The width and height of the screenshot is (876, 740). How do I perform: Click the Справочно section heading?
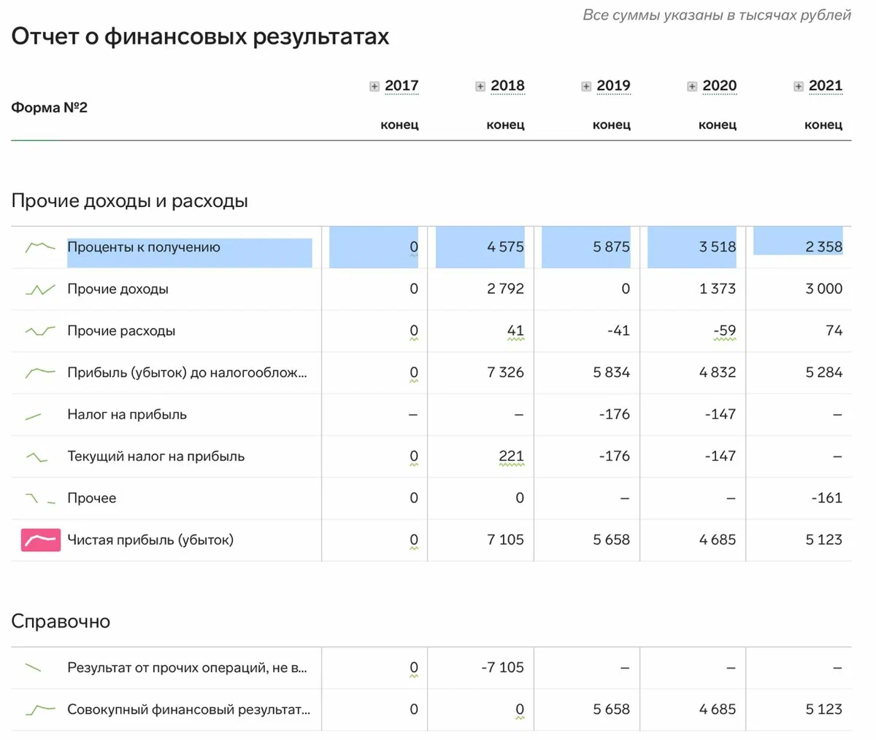tap(61, 622)
